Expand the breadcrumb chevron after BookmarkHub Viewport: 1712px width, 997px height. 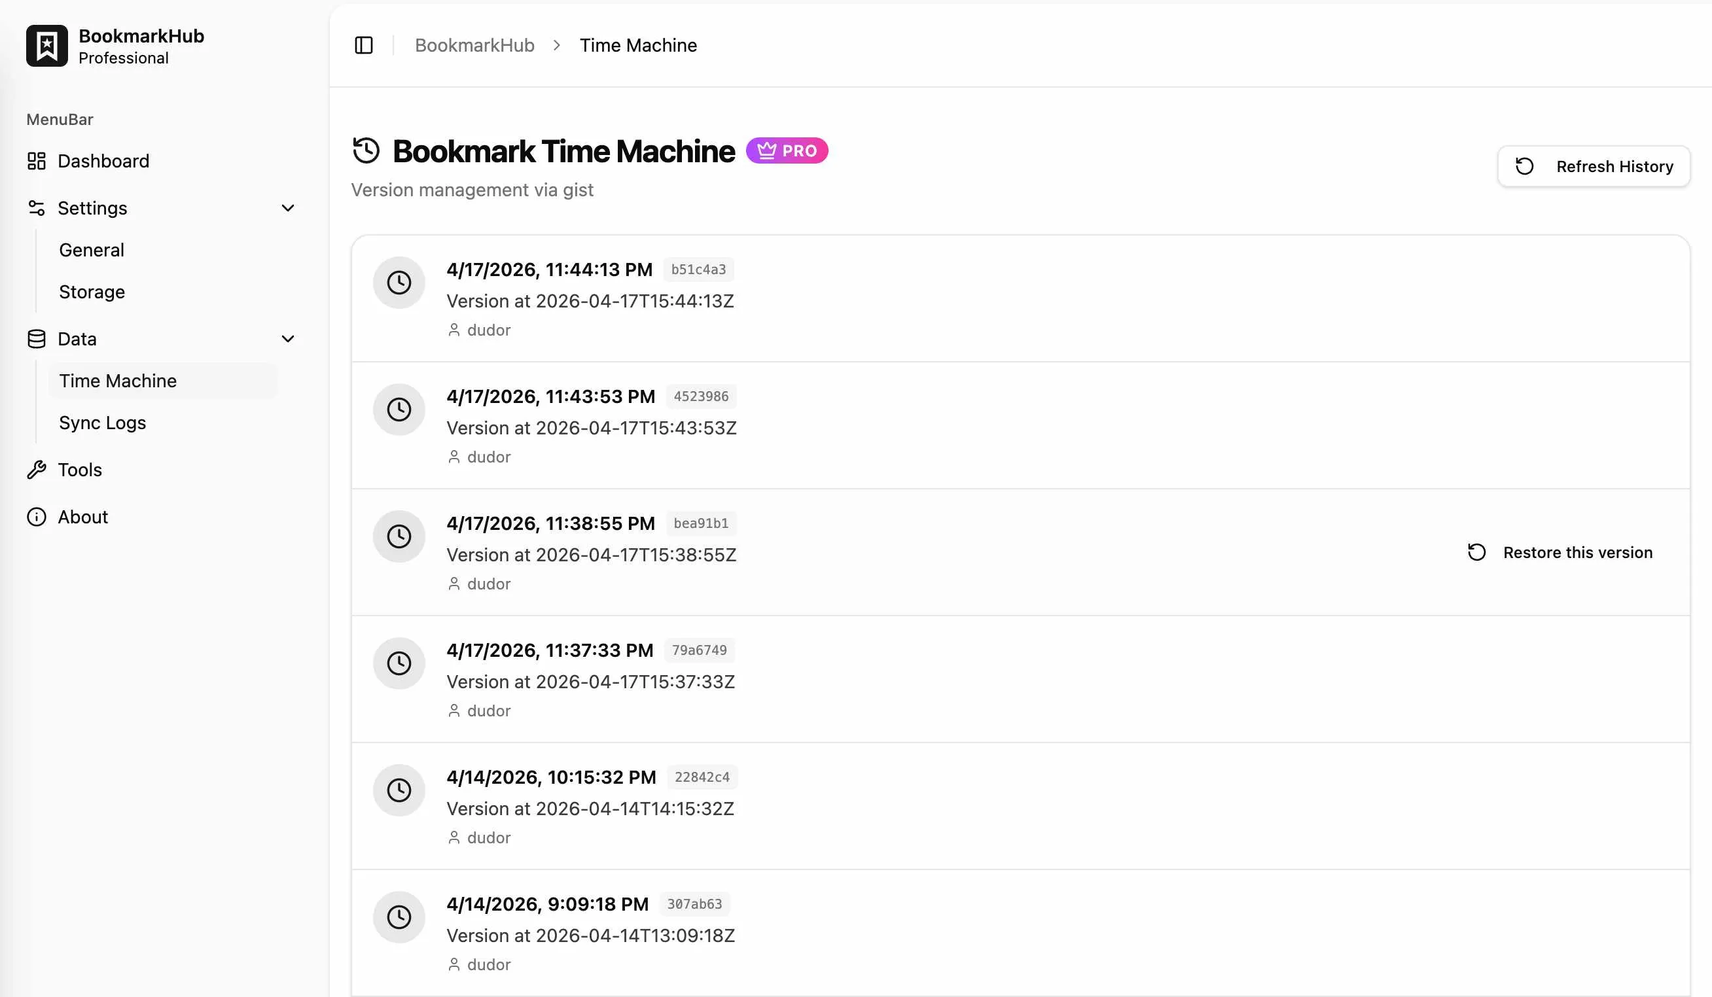pos(557,45)
